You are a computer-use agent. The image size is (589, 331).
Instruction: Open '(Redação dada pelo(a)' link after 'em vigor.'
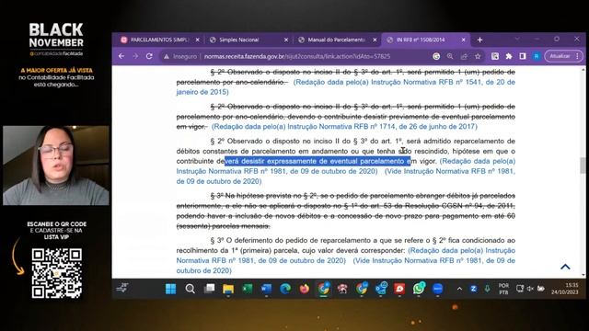[x=478, y=162]
